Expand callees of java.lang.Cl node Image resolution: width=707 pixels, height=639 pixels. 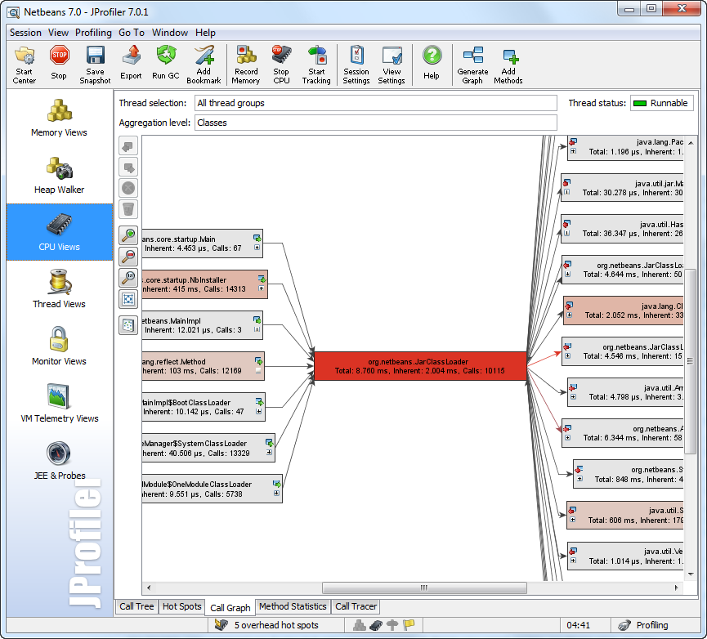570,315
